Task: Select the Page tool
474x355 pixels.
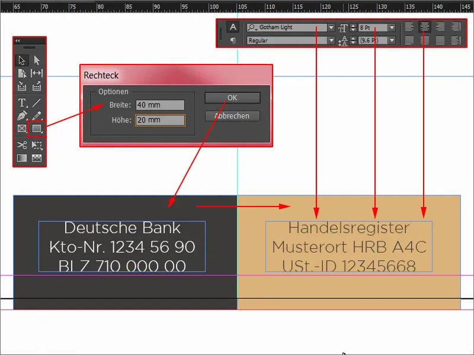Action: [x=22, y=73]
